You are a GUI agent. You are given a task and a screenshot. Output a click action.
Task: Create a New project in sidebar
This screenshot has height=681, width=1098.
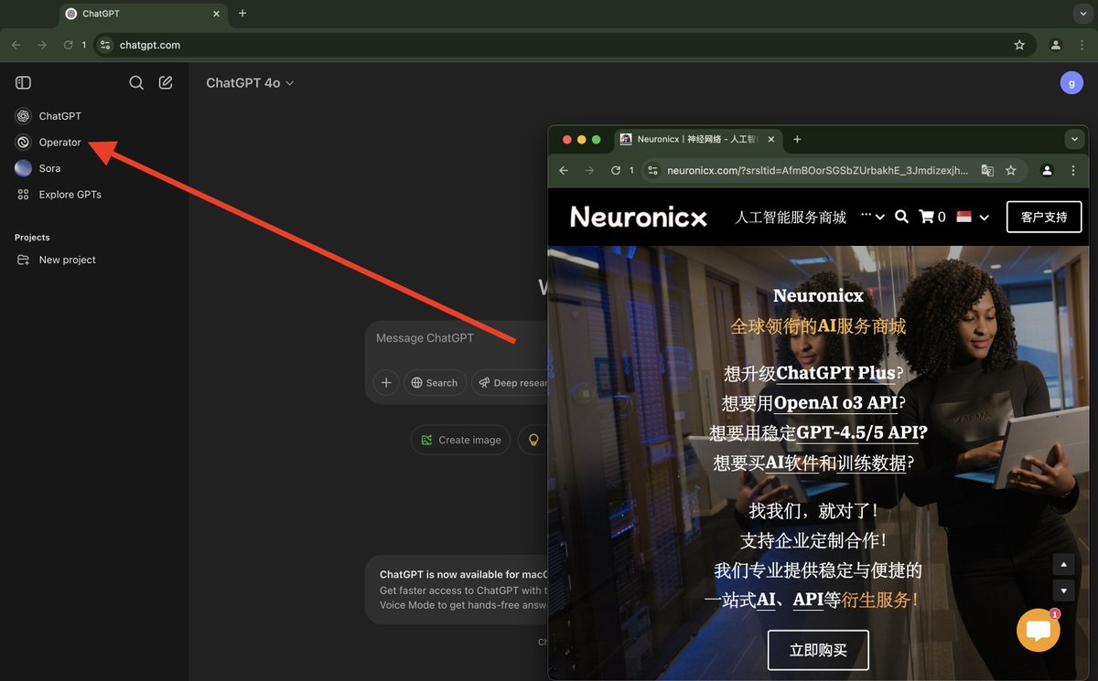[x=56, y=260]
